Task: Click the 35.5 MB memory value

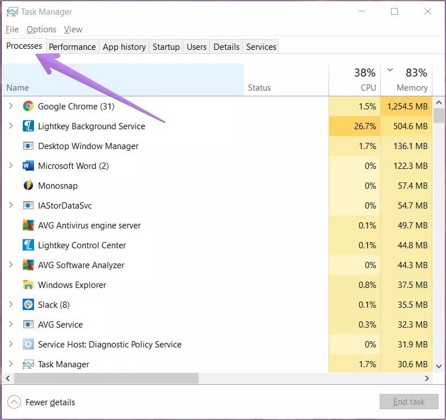Action: tap(413, 304)
